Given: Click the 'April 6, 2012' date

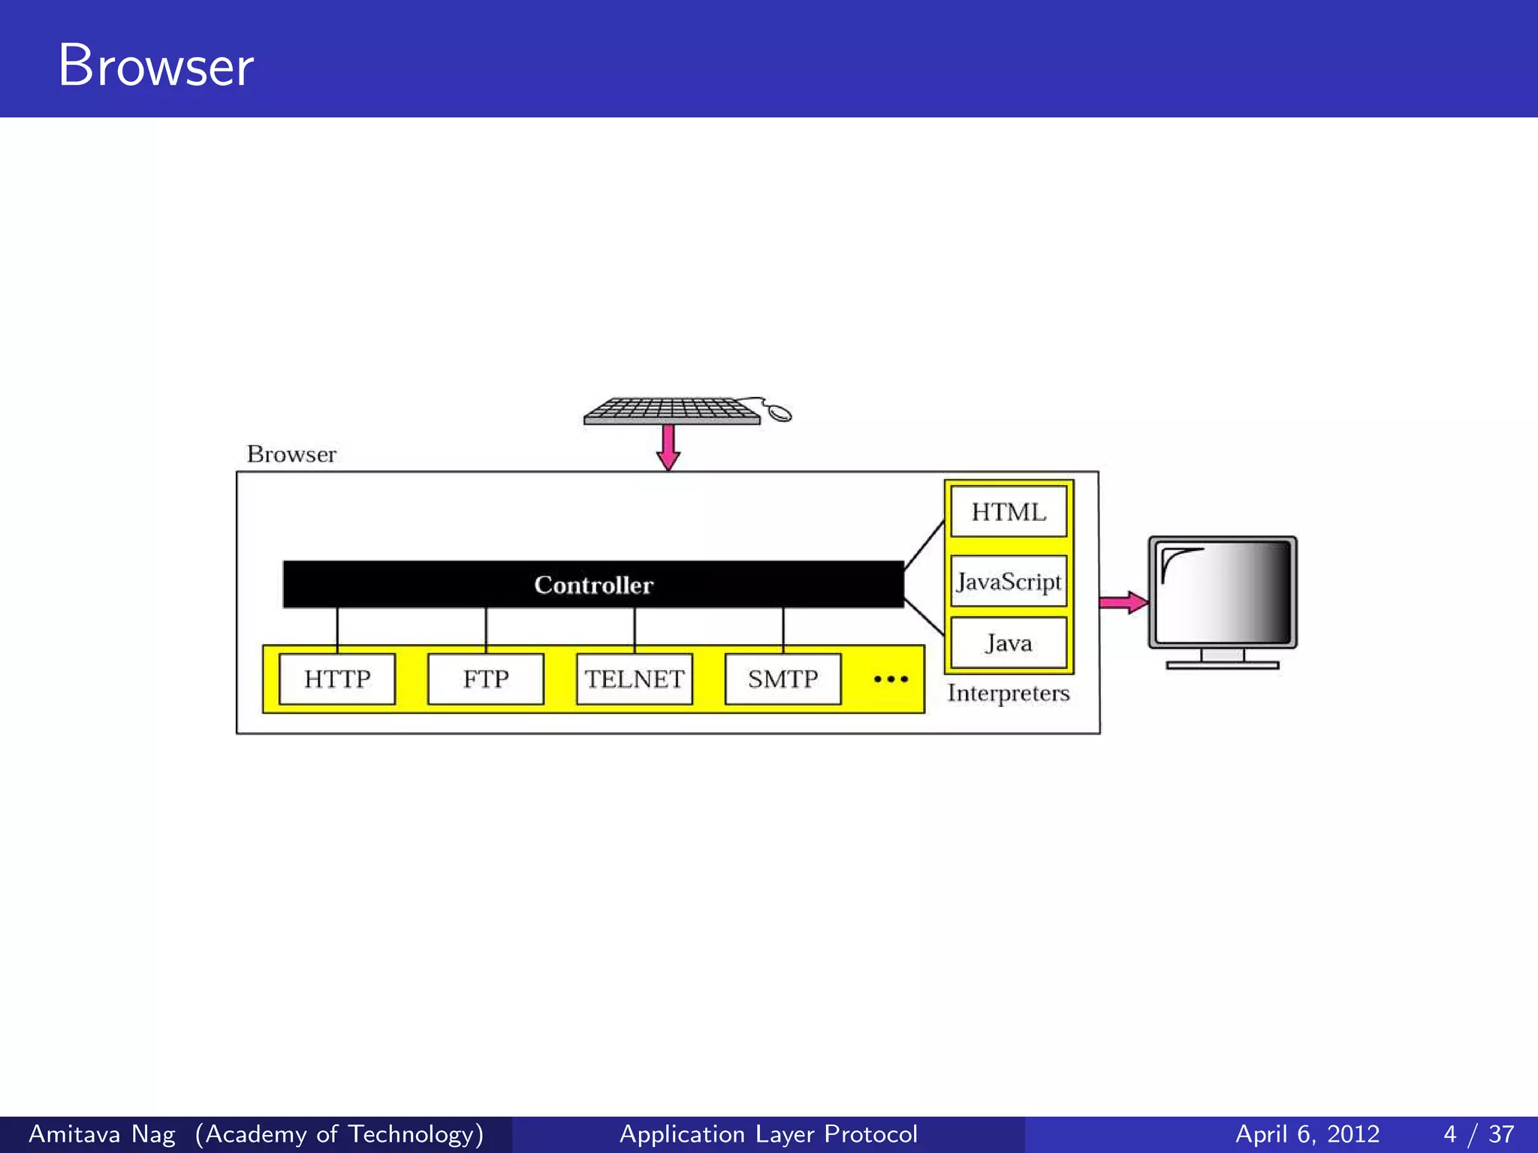Looking at the screenshot, I should (x=1307, y=1133).
